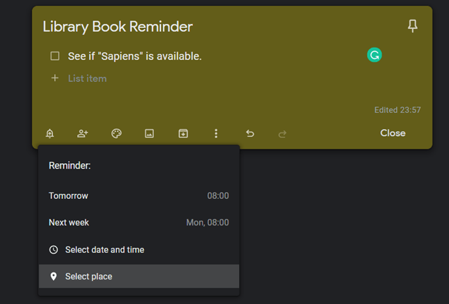
Task: Click the List item placeholder field
Action: coord(87,79)
